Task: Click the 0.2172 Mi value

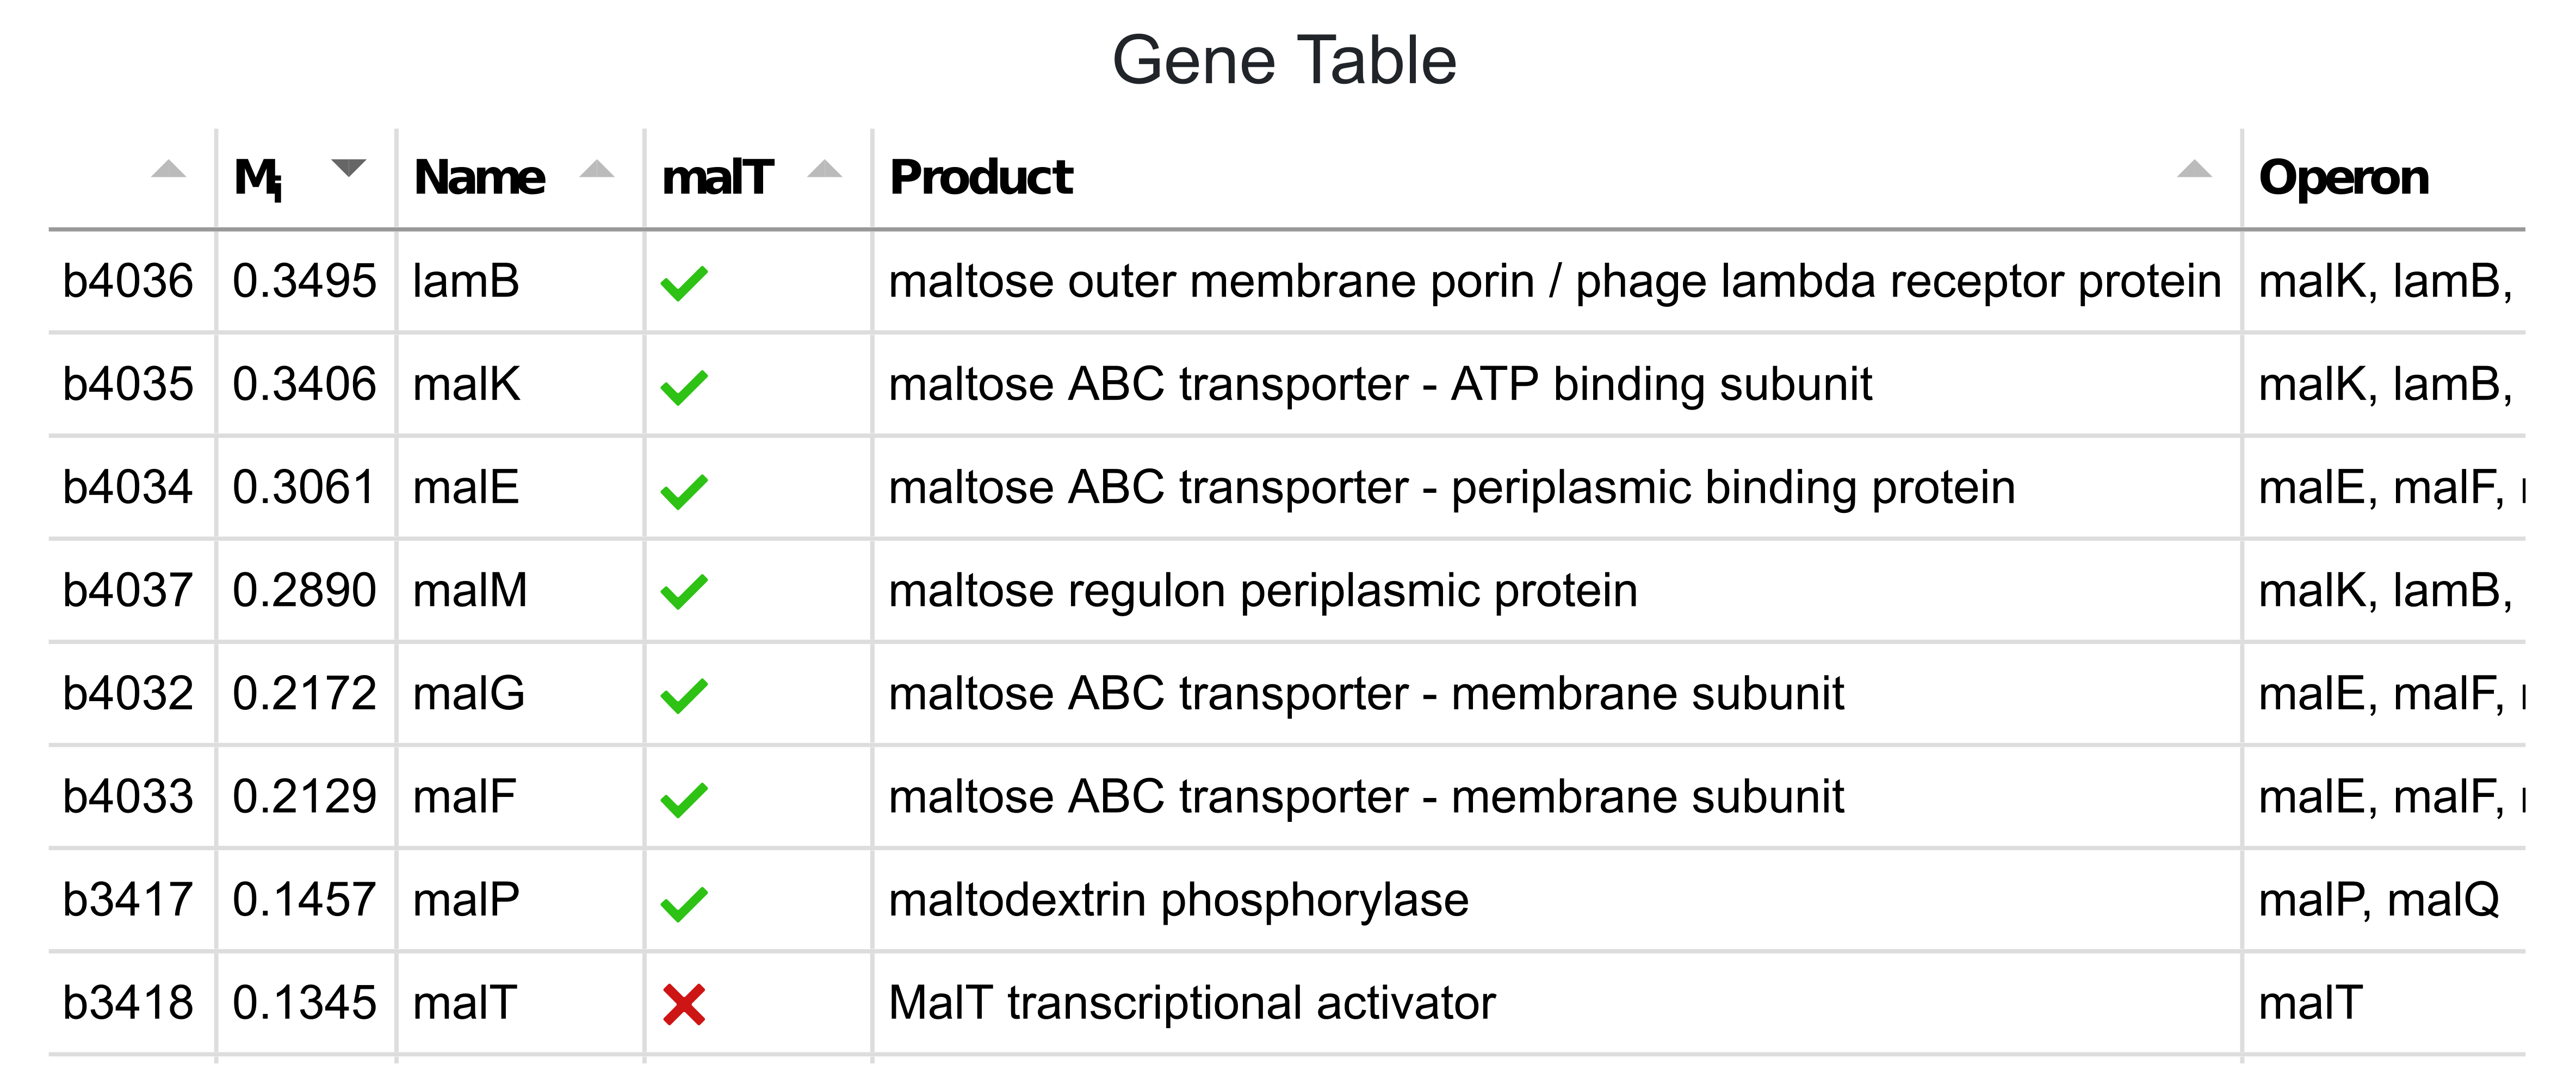Action: [304, 694]
